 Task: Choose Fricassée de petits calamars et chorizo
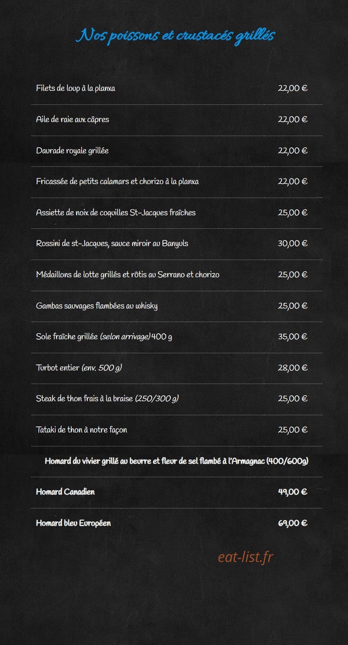point(117,181)
